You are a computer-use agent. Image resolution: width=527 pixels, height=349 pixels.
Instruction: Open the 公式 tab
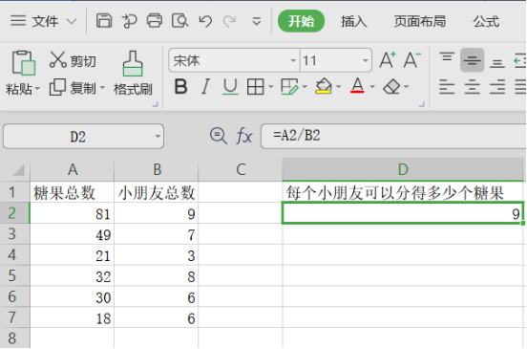pyautogui.click(x=486, y=22)
